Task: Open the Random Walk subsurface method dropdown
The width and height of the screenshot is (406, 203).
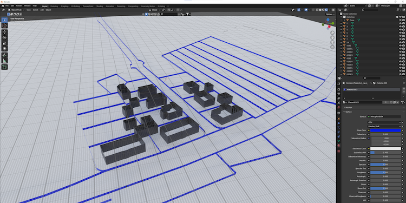Action: tap(384, 126)
